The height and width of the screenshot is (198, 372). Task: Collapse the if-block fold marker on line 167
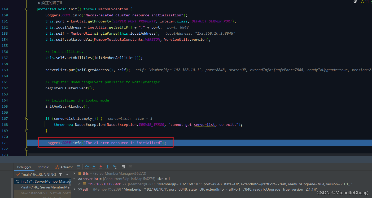tap(27, 118)
